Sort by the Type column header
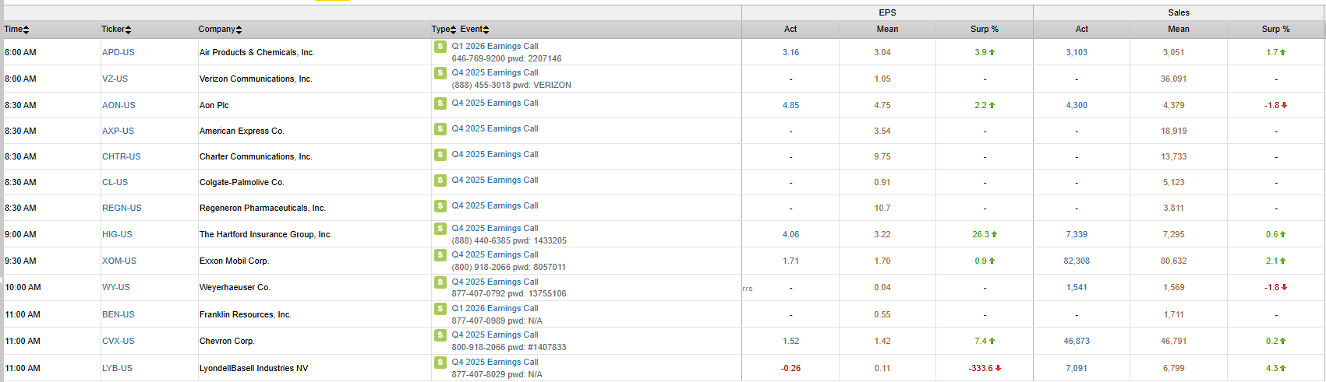 coord(444,30)
